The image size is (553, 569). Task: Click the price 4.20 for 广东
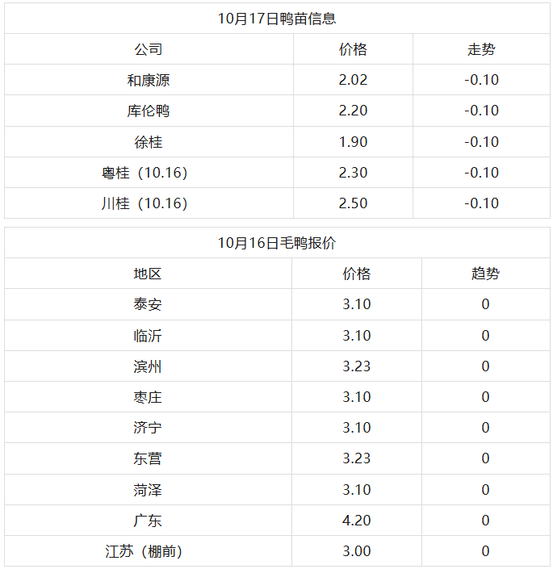point(357,521)
